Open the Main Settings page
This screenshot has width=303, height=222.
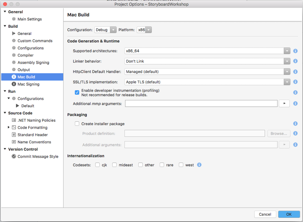pos(28,19)
